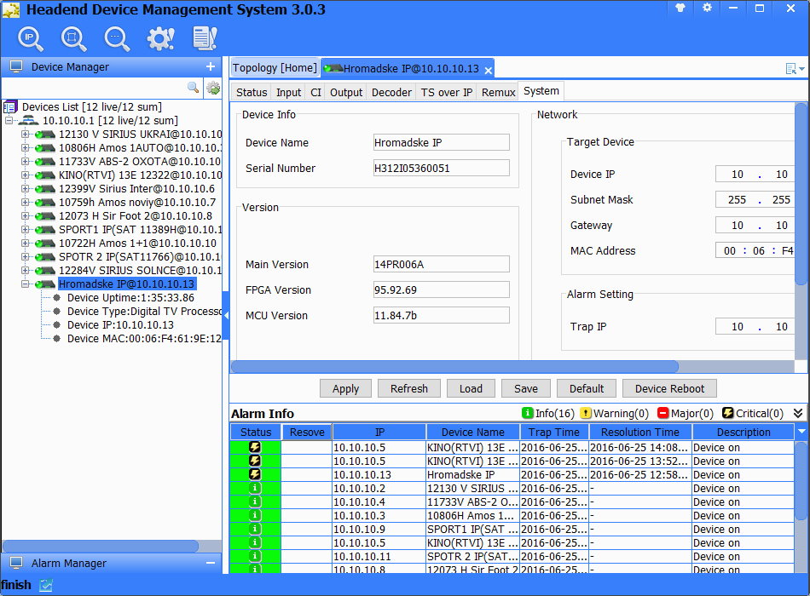Collapse the Alarm Info panel double chevron
The height and width of the screenshot is (596, 810).
point(798,413)
